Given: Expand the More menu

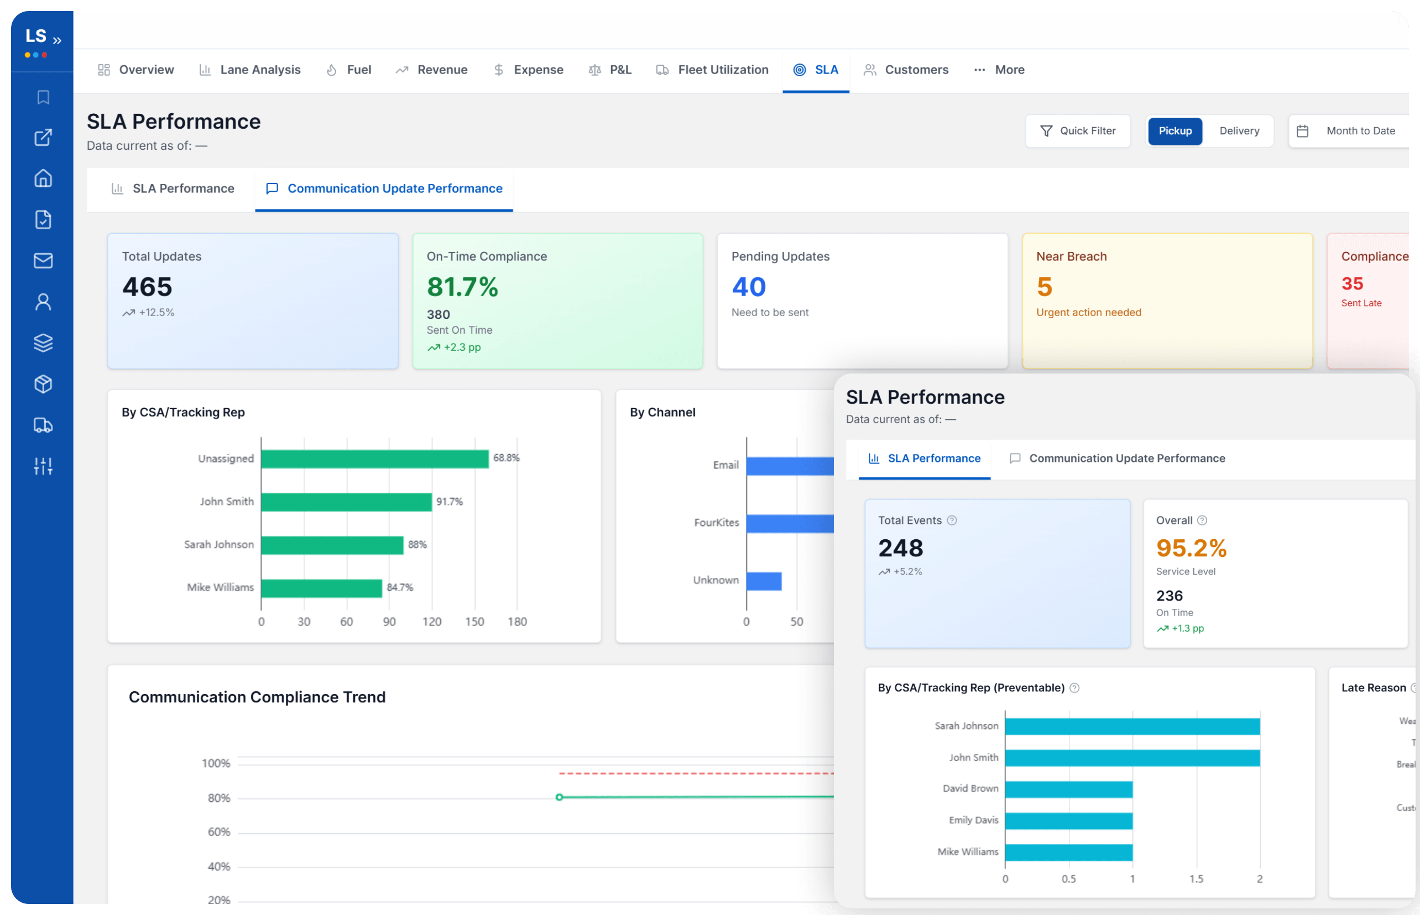Looking at the screenshot, I should click(x=999, y=70).
